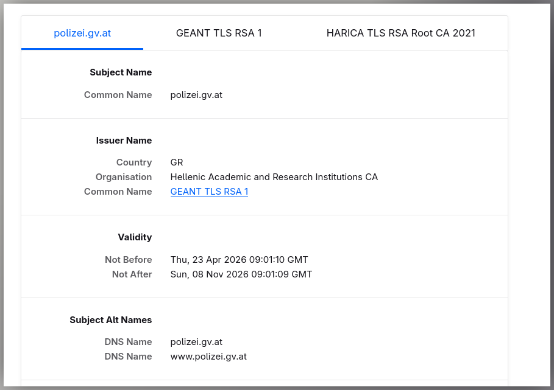Click the Validity section heading
This screenshot has height=390, width=554.
pyautogui.click(x=135, y=237)
